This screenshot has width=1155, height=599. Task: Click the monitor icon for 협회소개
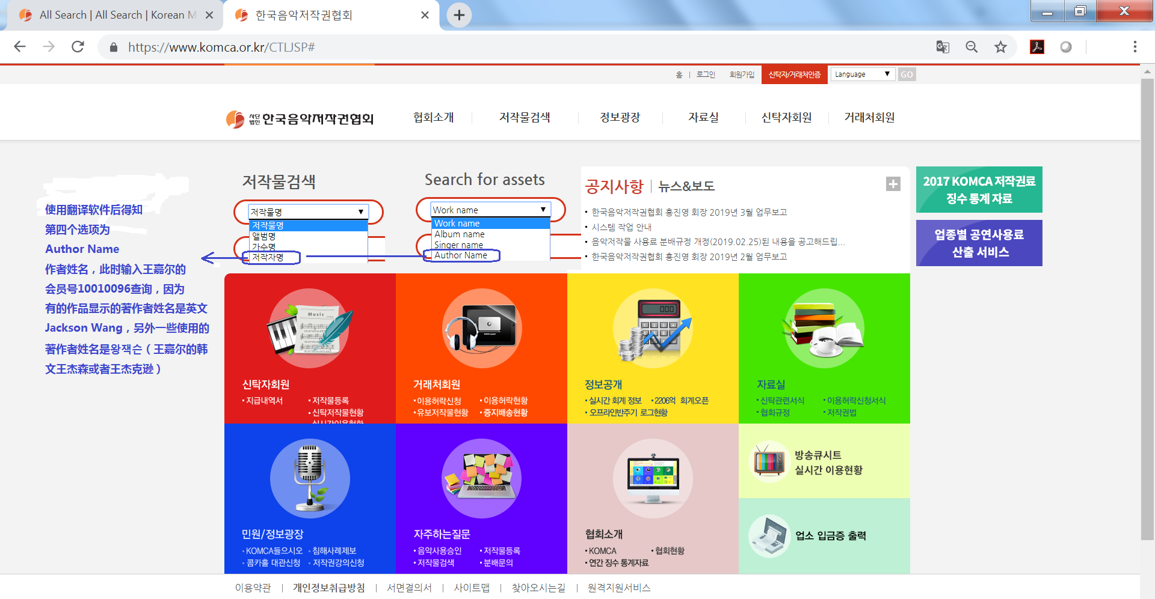(x=653, y=478)
